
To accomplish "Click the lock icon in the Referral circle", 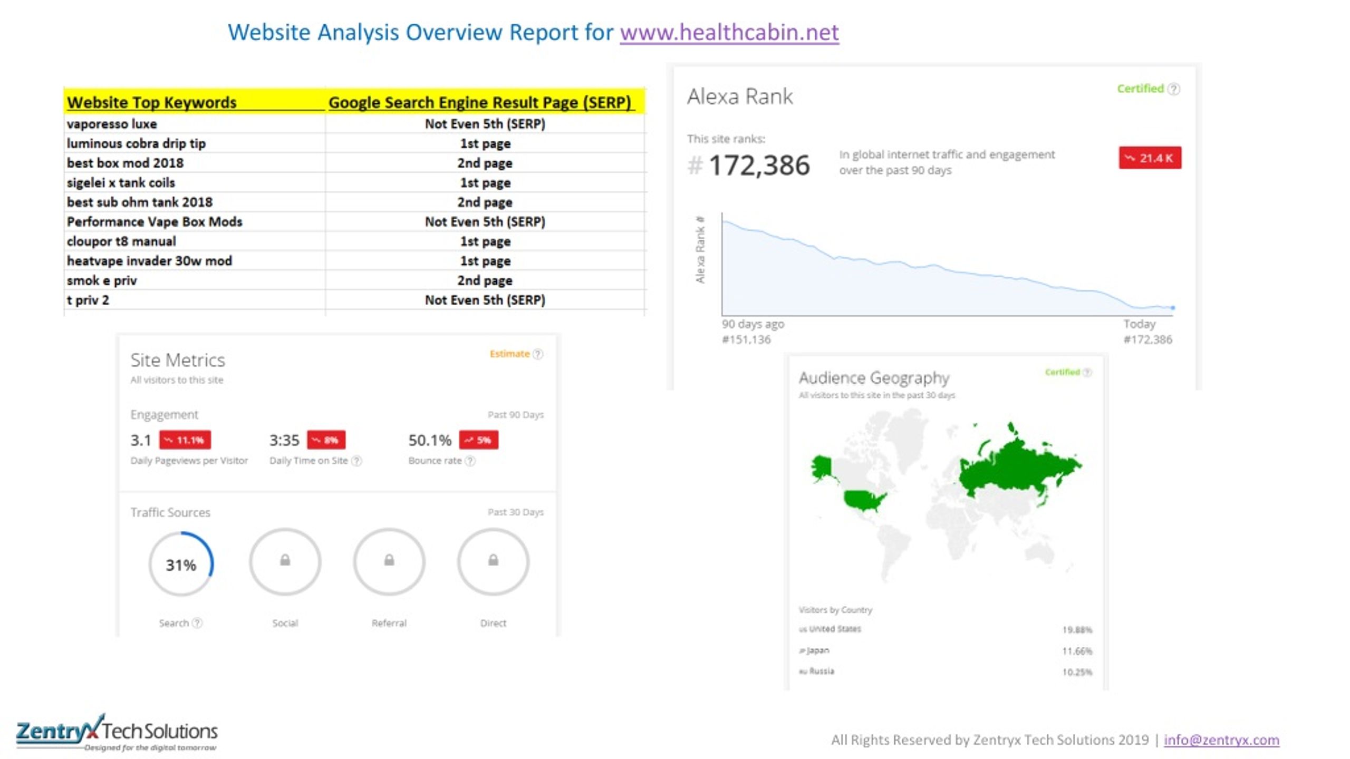I will 389,560.
